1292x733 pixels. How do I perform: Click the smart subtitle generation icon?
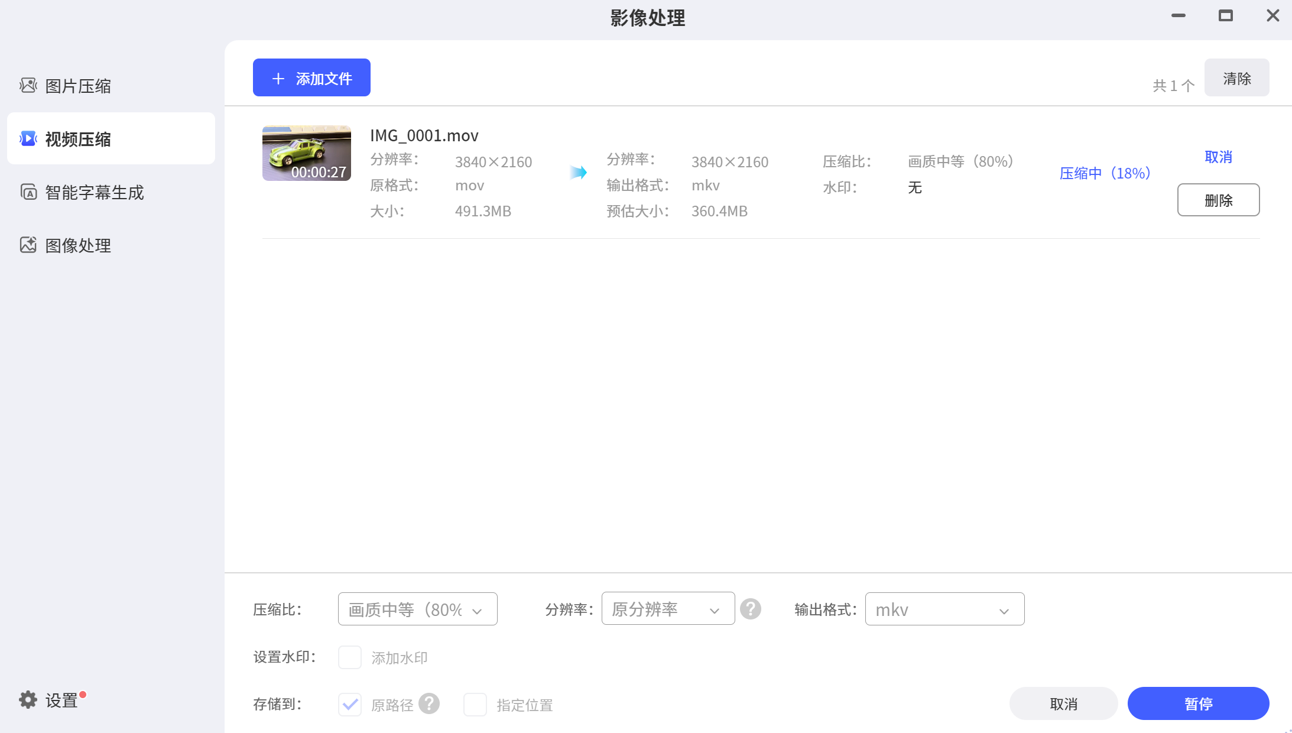pyautogui.click(x=28, y=192)
